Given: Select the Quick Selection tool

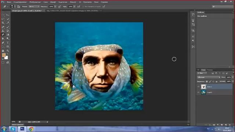Looking at the screenshot, I should coord(8,19).
